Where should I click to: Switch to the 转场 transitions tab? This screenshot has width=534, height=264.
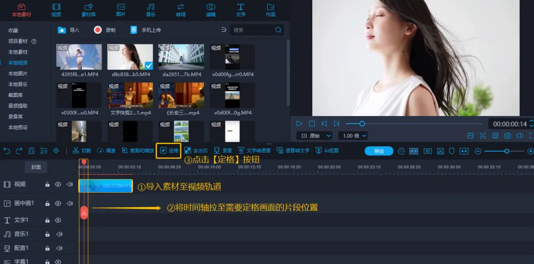click(x=181, y=10)
